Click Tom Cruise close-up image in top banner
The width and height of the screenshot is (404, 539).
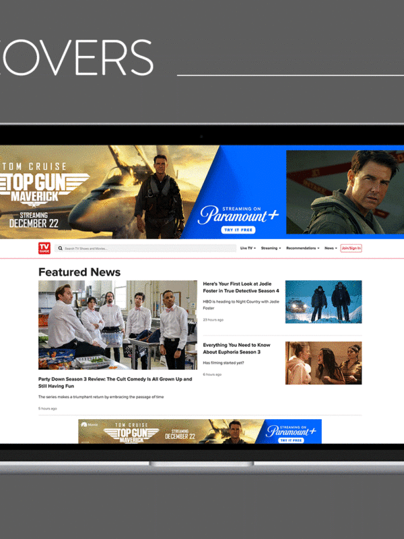coord(345,192)
